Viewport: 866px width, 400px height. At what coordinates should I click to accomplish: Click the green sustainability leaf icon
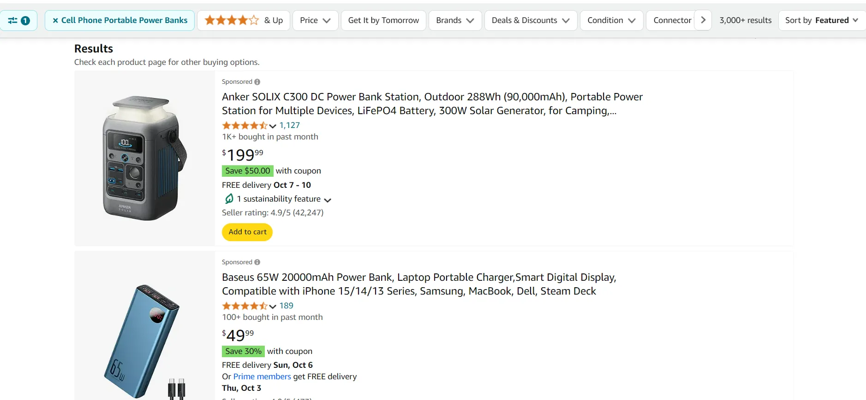coord(228,198)
